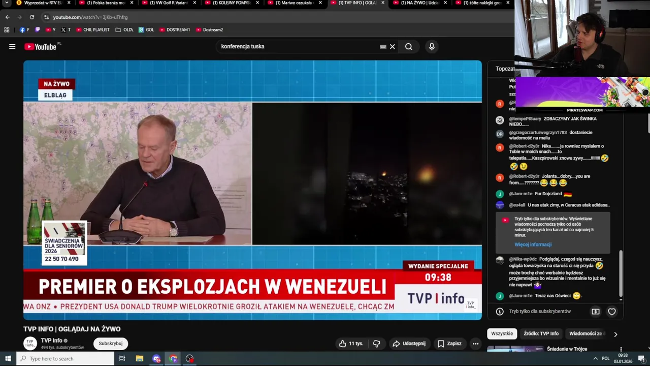Close the Polska branża tab
Screen dimensions: 650x366
[132, 3]
